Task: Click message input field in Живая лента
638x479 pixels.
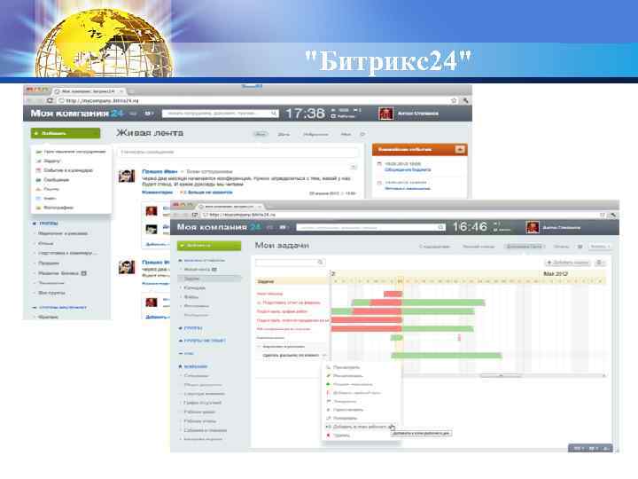Action: tap(238, 152)
